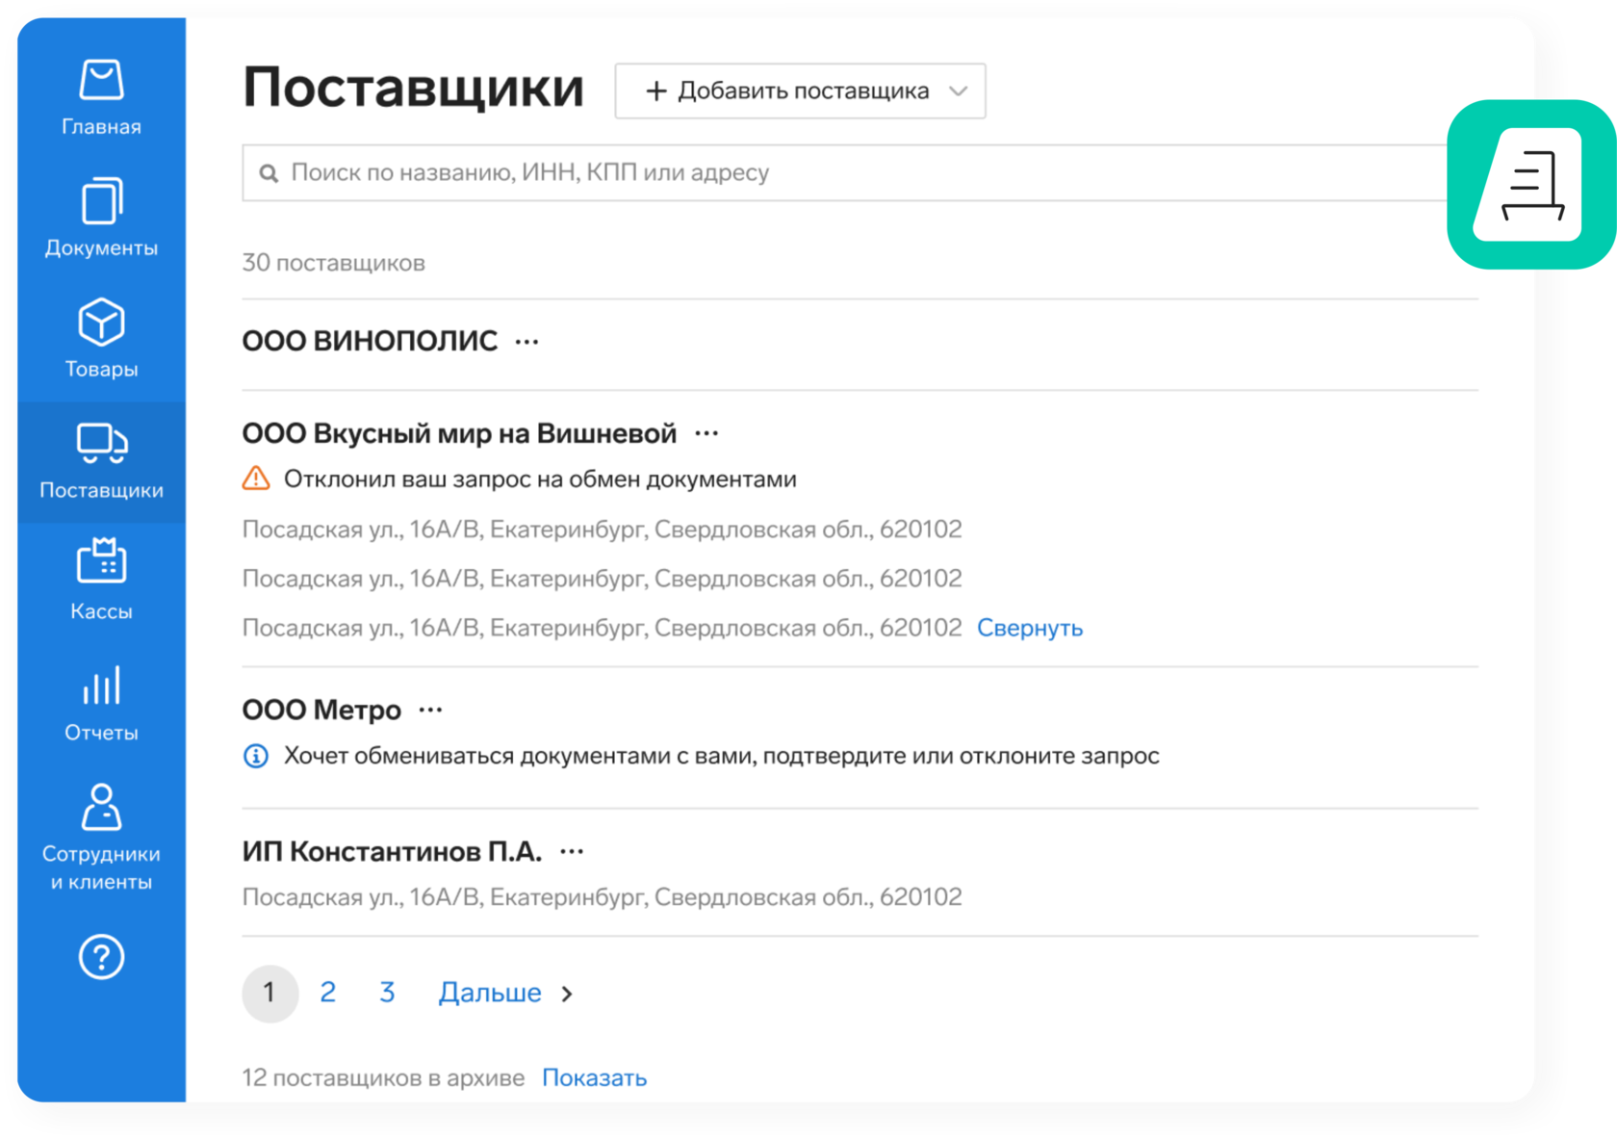Select the Поставщики truck icon
The height and width of the screenshot is (1139, 1617).
pos(101,443)
